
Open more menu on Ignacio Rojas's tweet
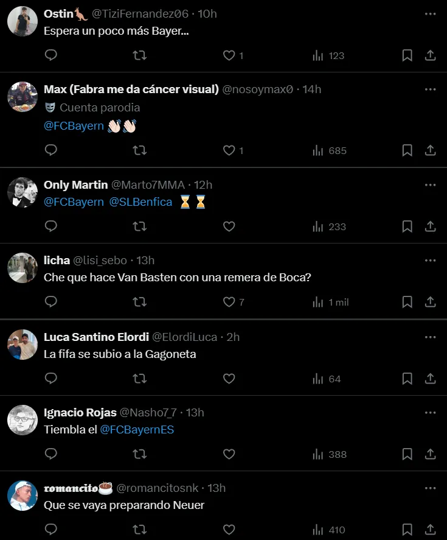tap(430, 412)
